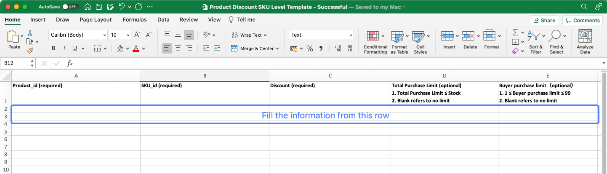Click the Increase Font Size icon
The height and width of the screenshot is (174, 607).
pos(137,35)
